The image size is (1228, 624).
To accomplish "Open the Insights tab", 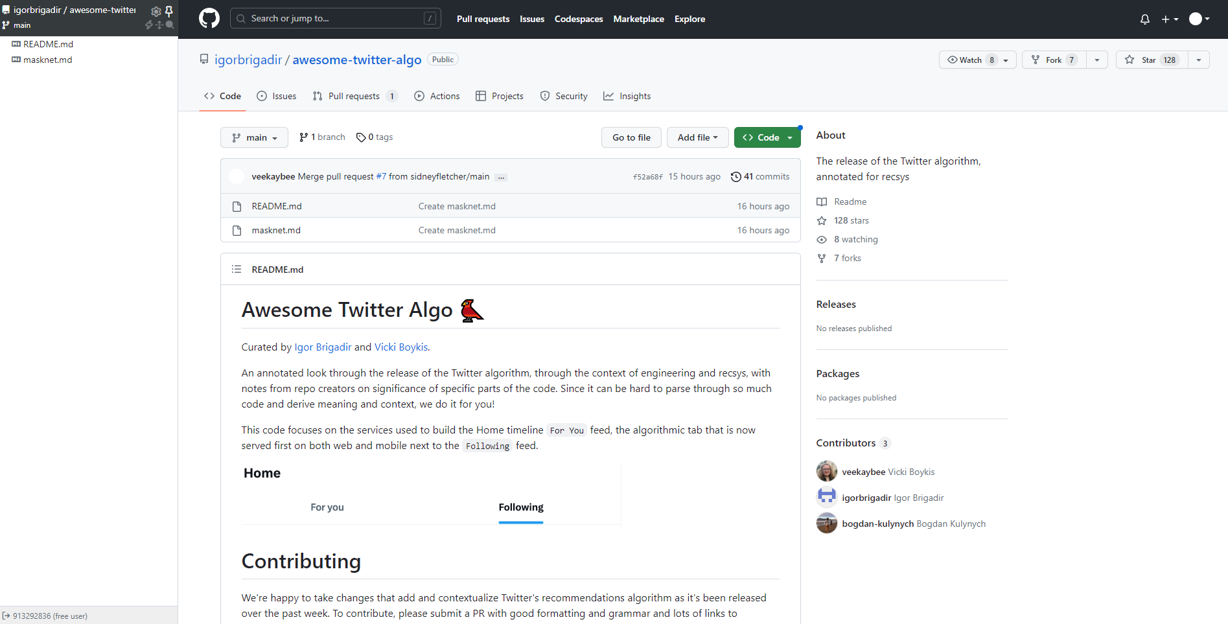I will click(x=627, y=96).
